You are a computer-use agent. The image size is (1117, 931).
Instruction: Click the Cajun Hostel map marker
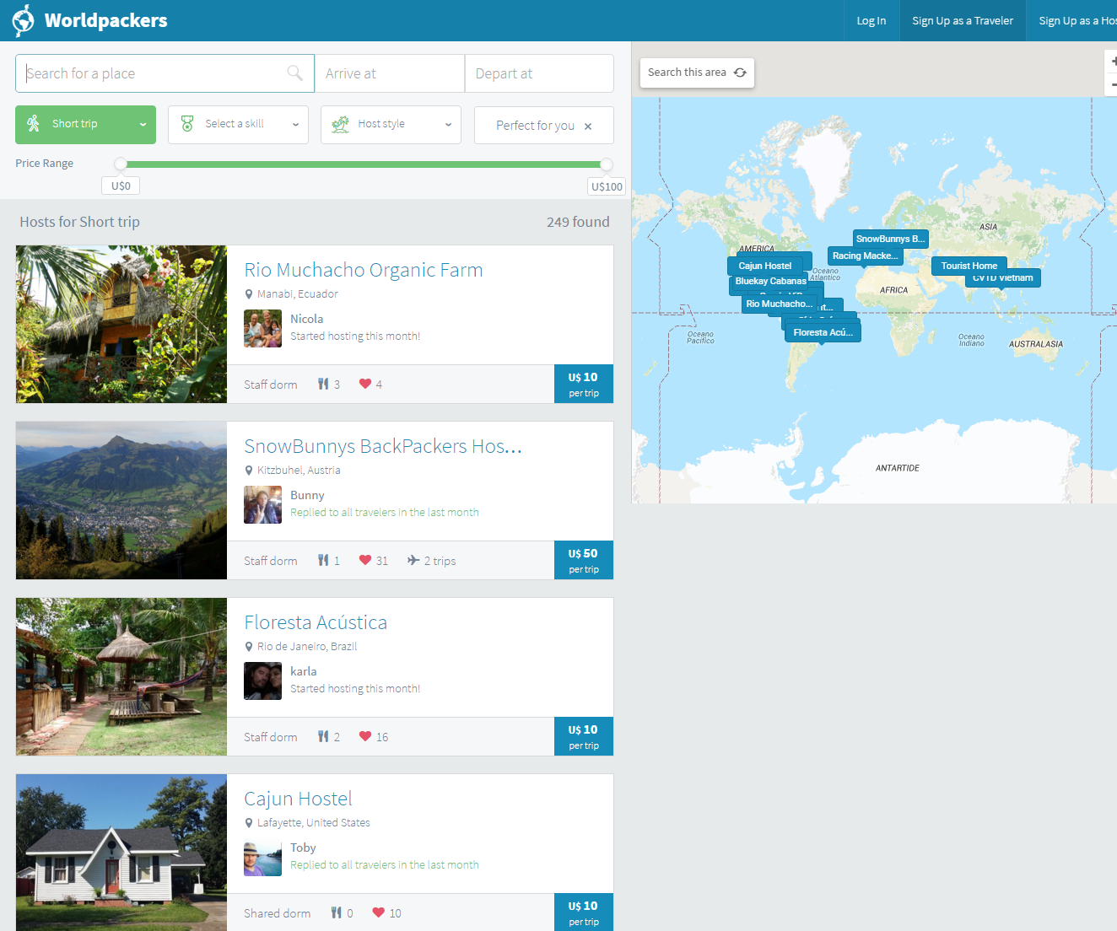765,266
